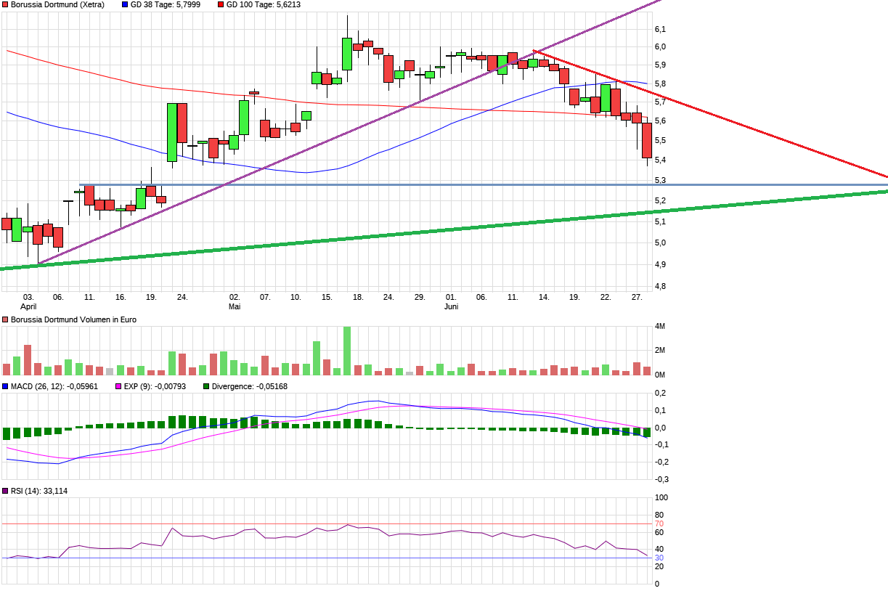Viewport: 888px width, 591px height.
Task: Click the '5,3' price axis value
Action: pos(660,180)
